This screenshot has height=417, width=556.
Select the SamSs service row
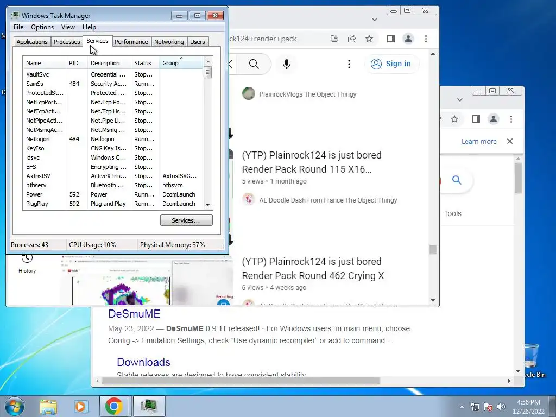coord(113,84)
